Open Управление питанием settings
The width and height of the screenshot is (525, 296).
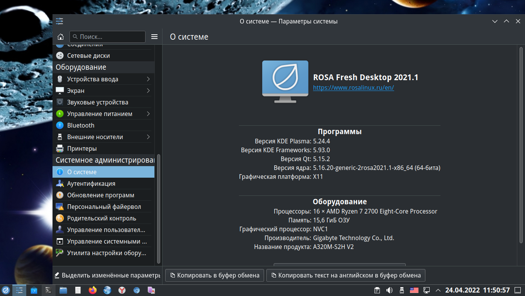pos(103,114)
